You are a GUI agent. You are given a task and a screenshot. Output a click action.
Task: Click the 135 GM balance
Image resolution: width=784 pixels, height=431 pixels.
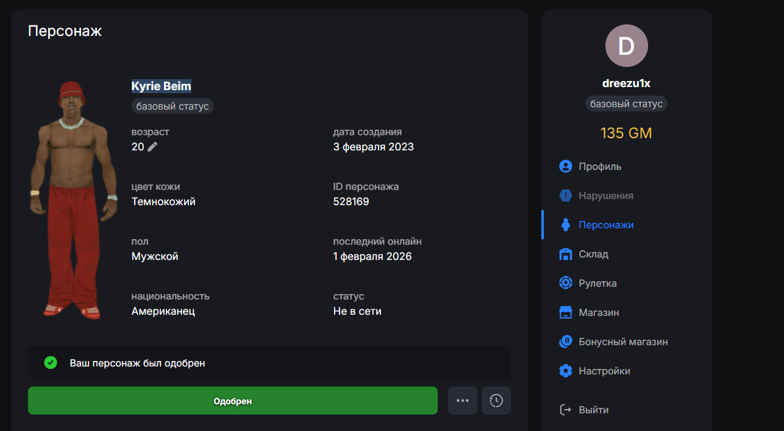626,133
